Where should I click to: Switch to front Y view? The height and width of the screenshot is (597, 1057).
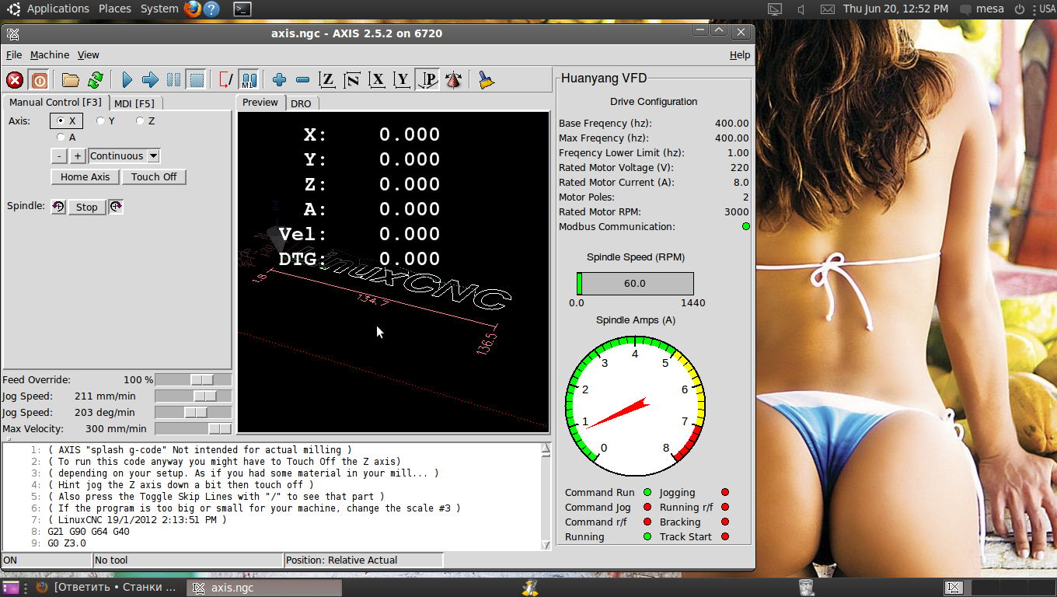coord(402,80)
